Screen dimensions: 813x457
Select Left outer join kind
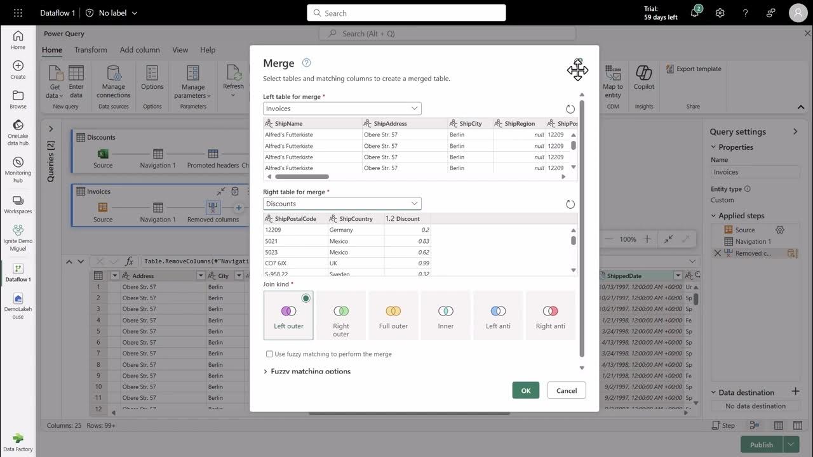tap(288, 315)
